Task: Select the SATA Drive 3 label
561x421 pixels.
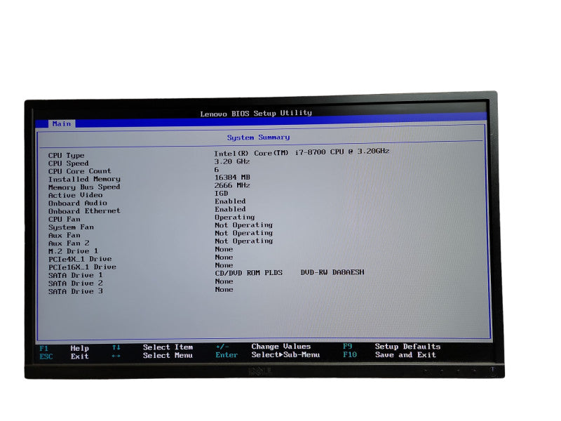Action: pos(76,291)
